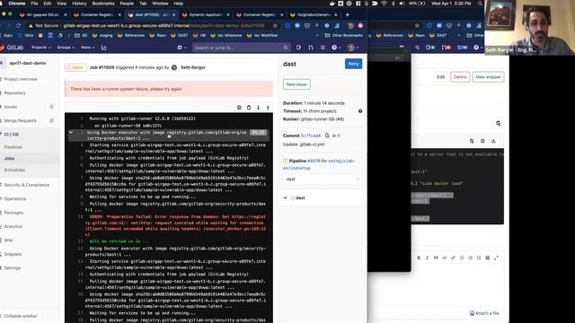Switch to first Container Registry browser tab

click(x=97, y=15)
